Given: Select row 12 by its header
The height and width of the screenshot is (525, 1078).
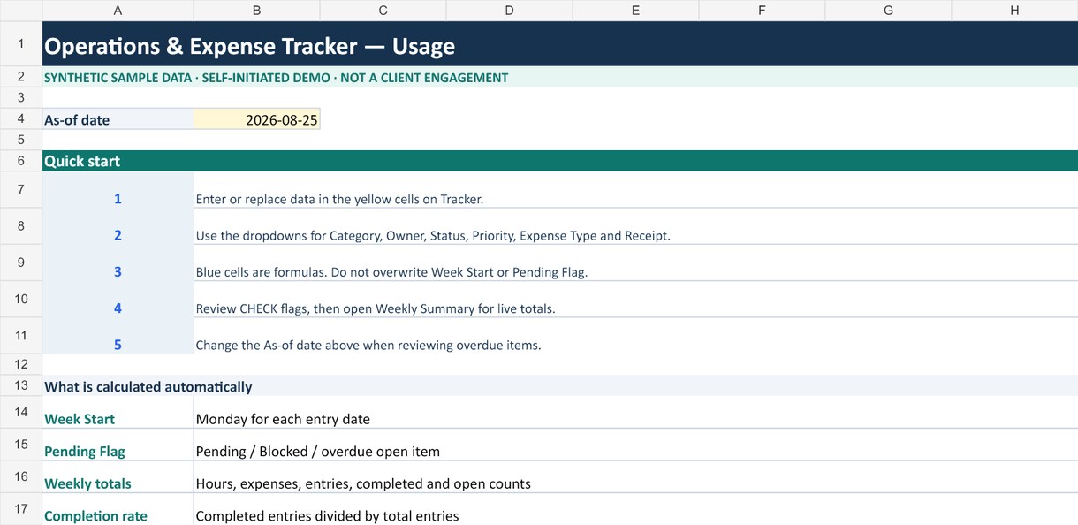Looking at the screenshot, I should coord(21,364).
